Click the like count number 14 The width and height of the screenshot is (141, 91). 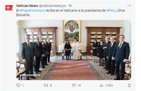pos(79,86)
